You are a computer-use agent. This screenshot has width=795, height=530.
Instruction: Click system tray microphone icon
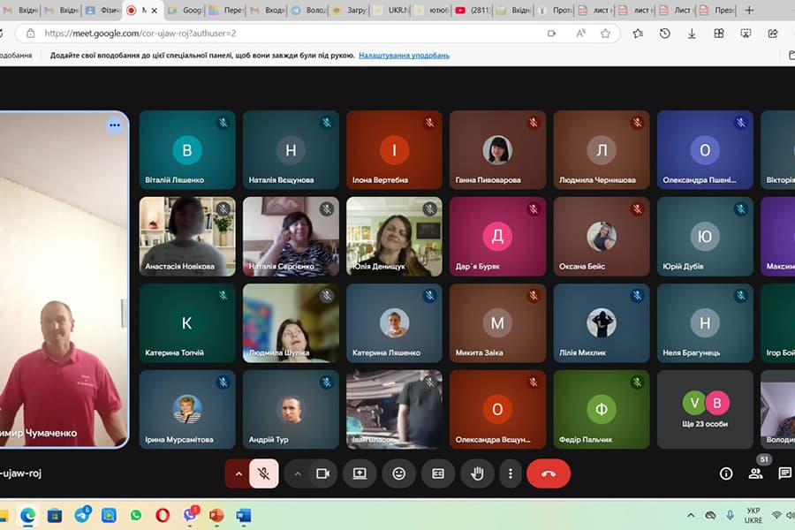pos(730,515)
